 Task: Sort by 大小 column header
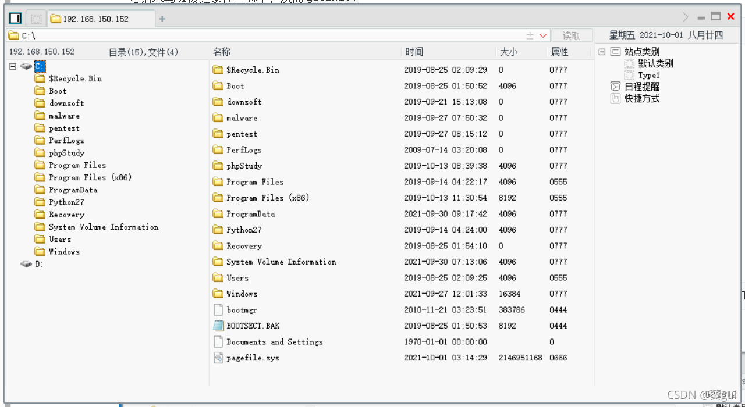coord(508,52)
